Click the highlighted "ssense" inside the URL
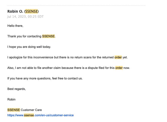 pos(29,115)
